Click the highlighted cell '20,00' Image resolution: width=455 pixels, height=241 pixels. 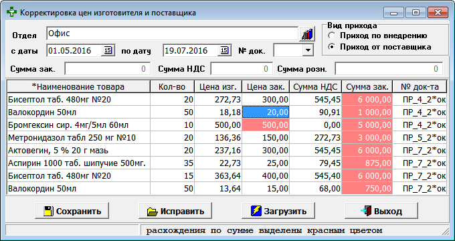(266, 112)
